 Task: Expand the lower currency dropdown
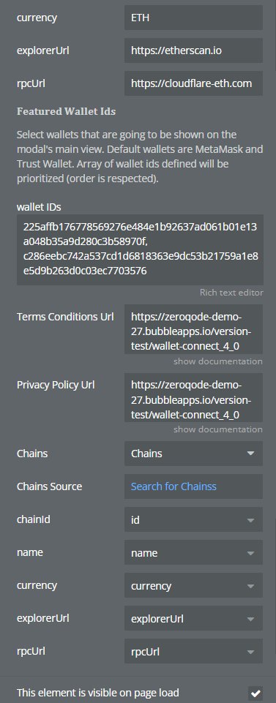click(x=193, y=585)
